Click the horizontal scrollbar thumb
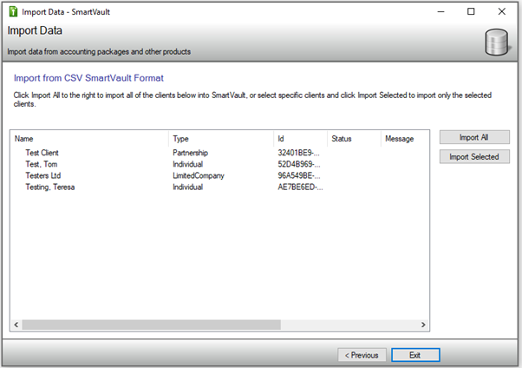 151,325
